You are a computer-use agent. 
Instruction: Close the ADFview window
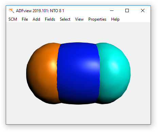pyautogui.click(x=143, y=10)
